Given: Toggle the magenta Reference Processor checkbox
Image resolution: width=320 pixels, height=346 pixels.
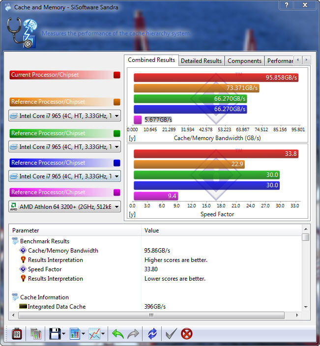Looking at the screenshot, I should pyautogui.click(x=117, y=192).
